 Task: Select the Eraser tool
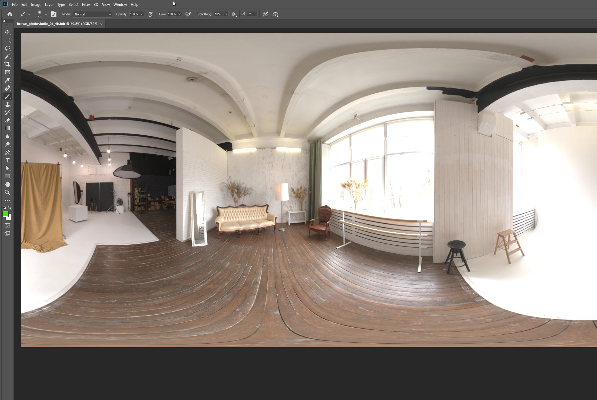pyautogui.click(x=7, y=120)
